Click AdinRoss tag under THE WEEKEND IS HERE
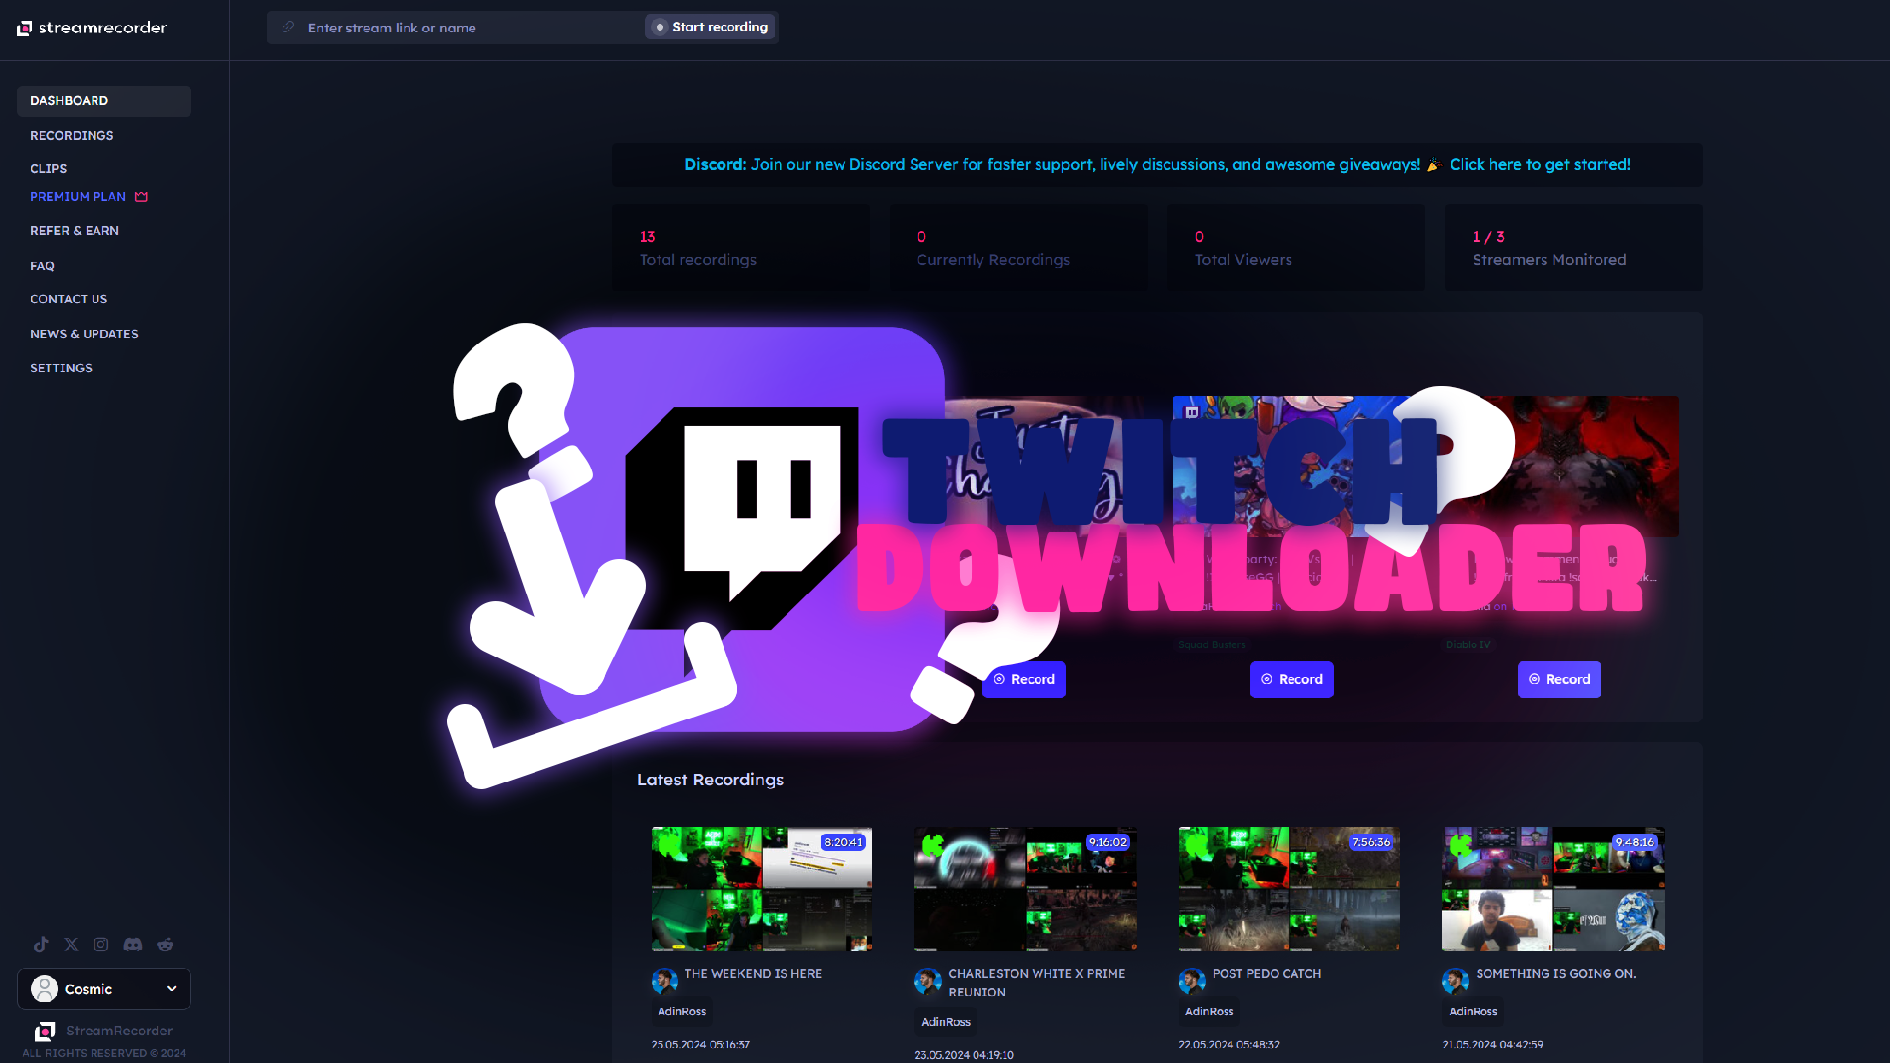The width and height of the screenshot is (1890, 1063). (681, 1011)
